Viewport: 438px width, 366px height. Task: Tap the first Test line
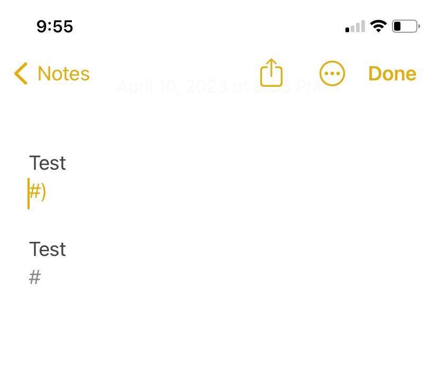48,163
